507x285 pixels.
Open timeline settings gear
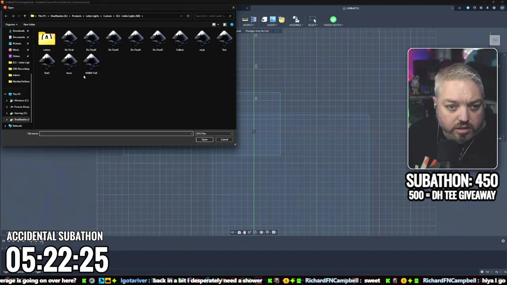[x=503, y=241]
